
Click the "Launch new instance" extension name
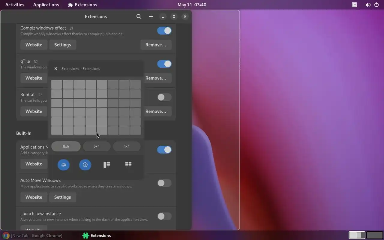point(40,214)
